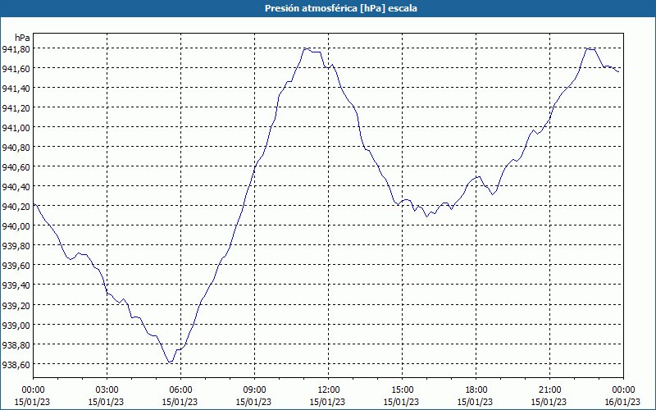
Task: Click the 941,00 axis label
Action: point(16,128)
